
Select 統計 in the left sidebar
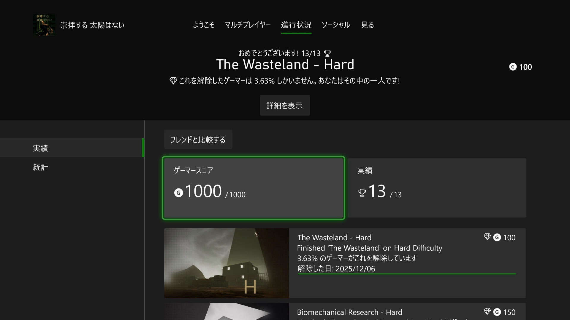[72, 167]
